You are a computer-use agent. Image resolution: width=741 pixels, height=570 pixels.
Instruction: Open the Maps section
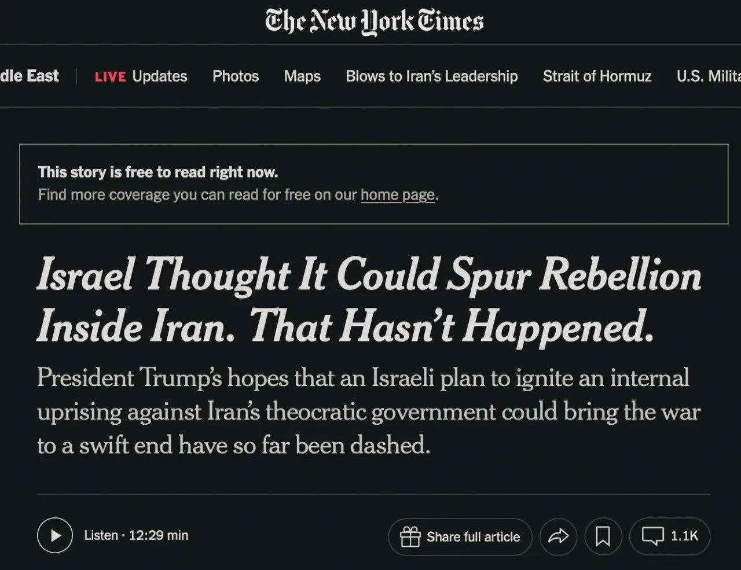click(302, 76)
